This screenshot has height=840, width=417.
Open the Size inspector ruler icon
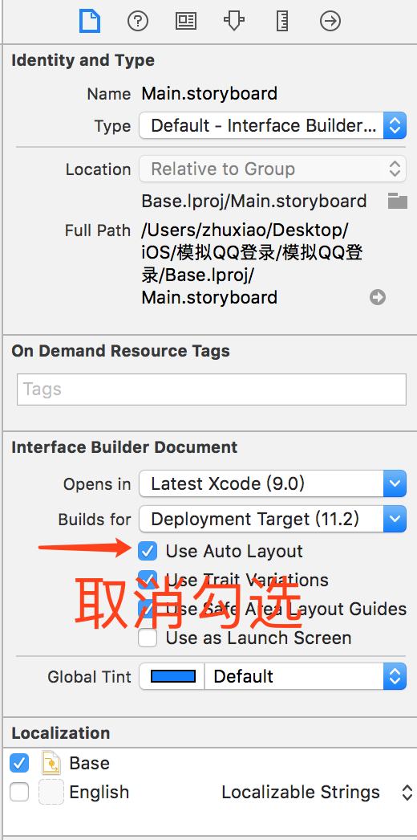[x=282, y=22]
